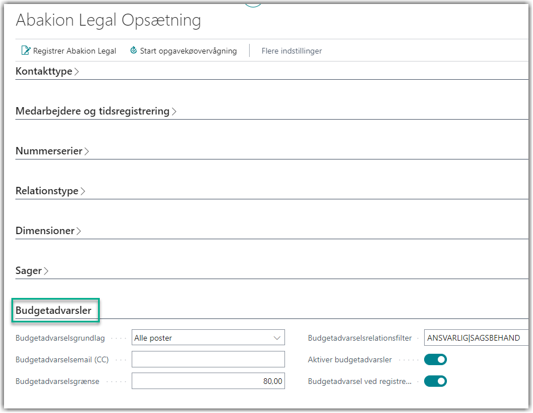Click the Budgetadvarselsgrænse label

coord(58,382)
